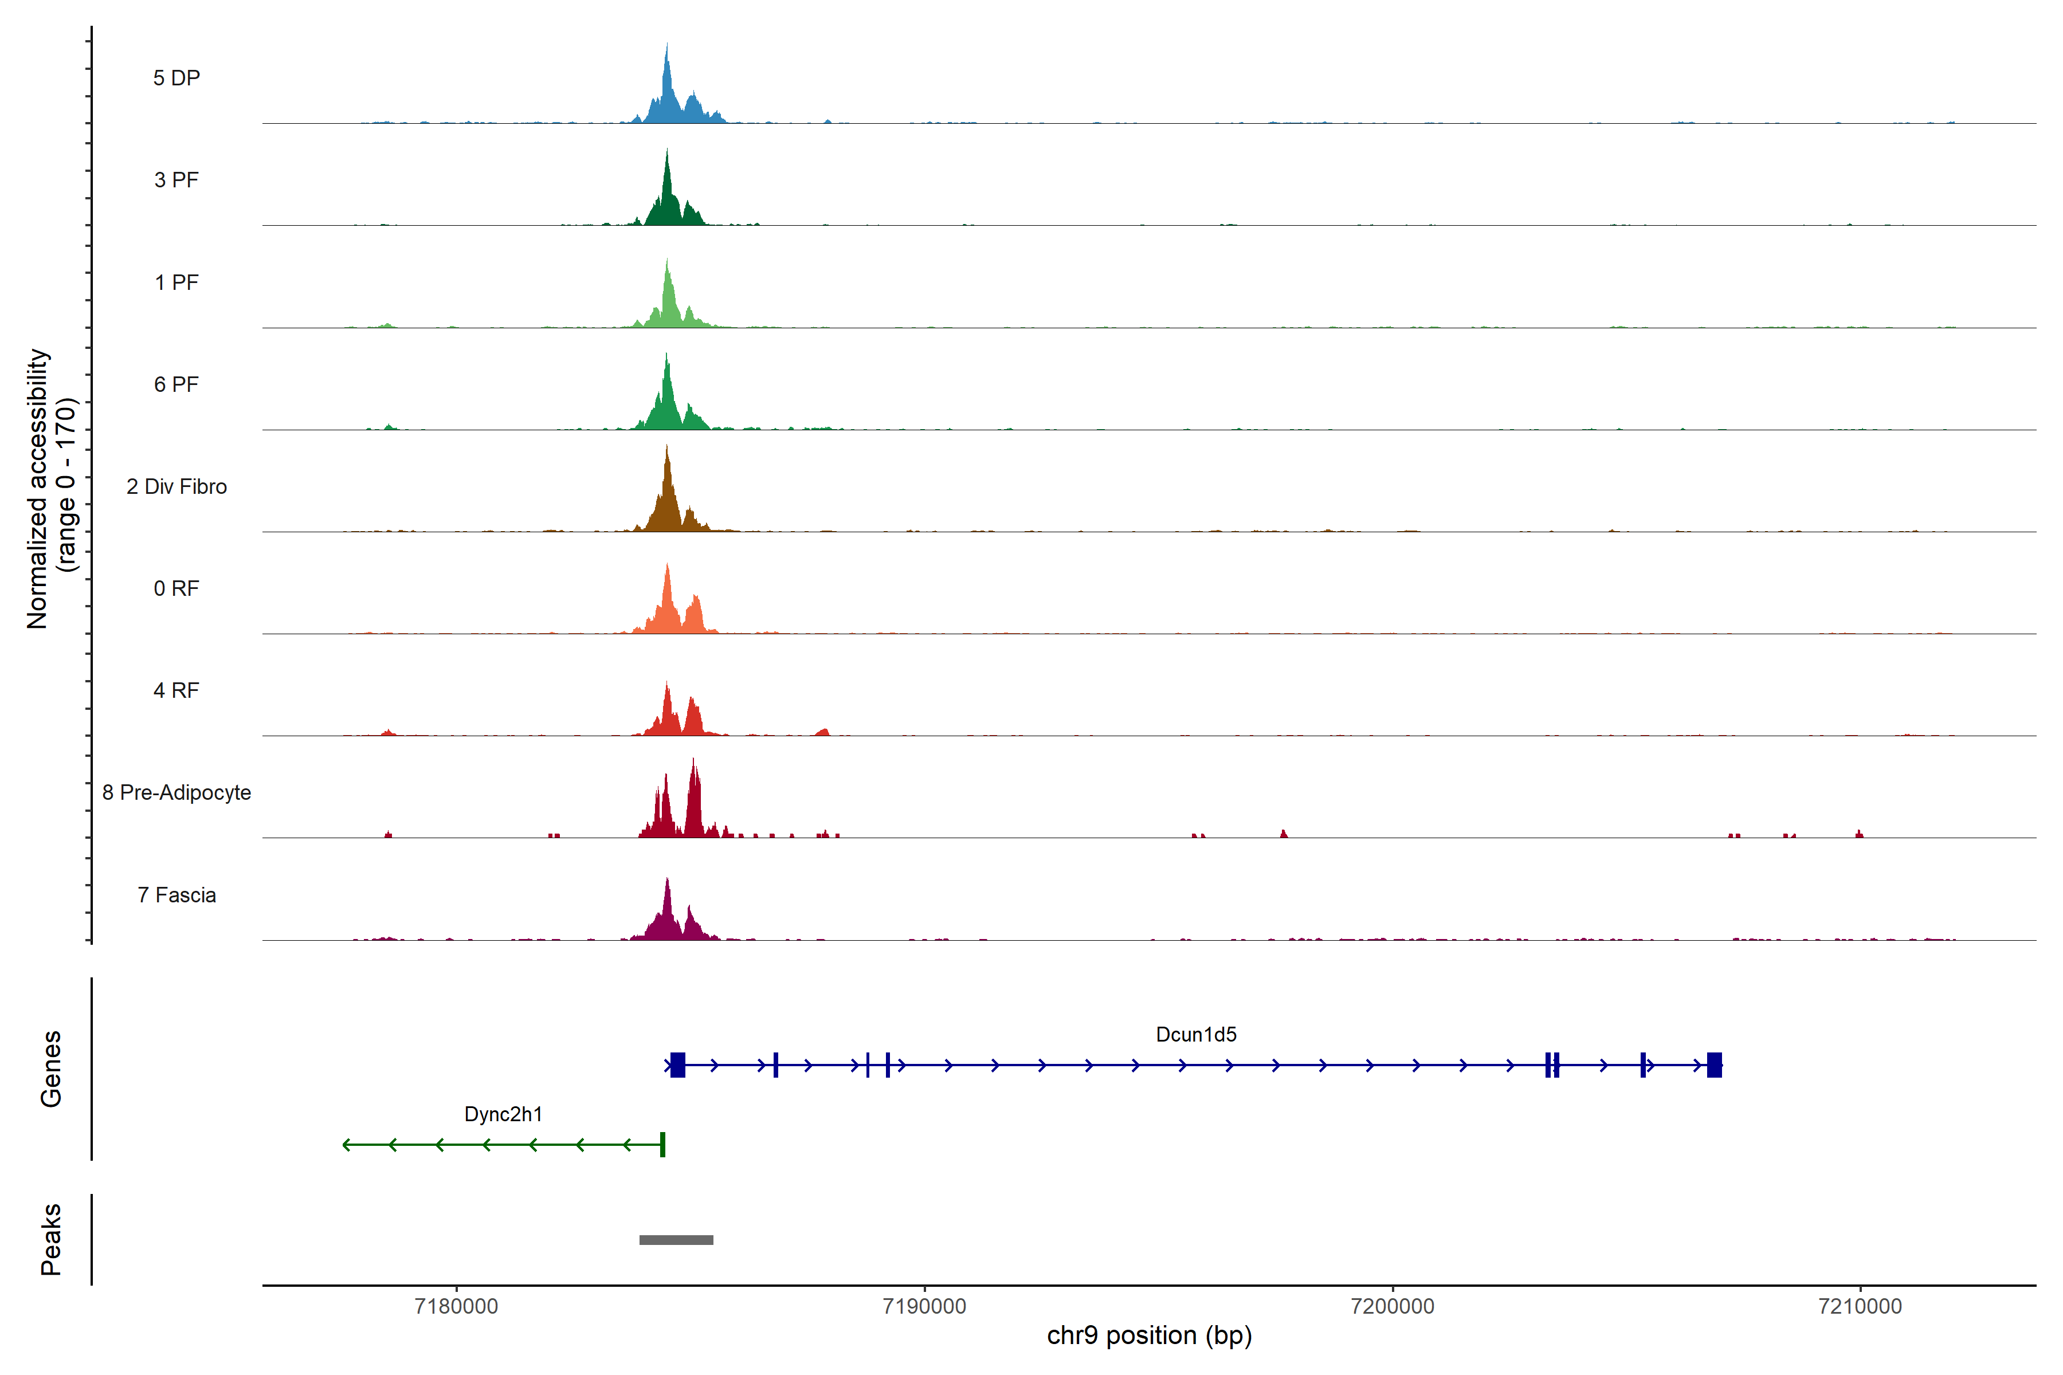The height and width of the screenshot is (1375, 2063).
Task: Click the gray peak region bar
Action: tap(676, 1240)
